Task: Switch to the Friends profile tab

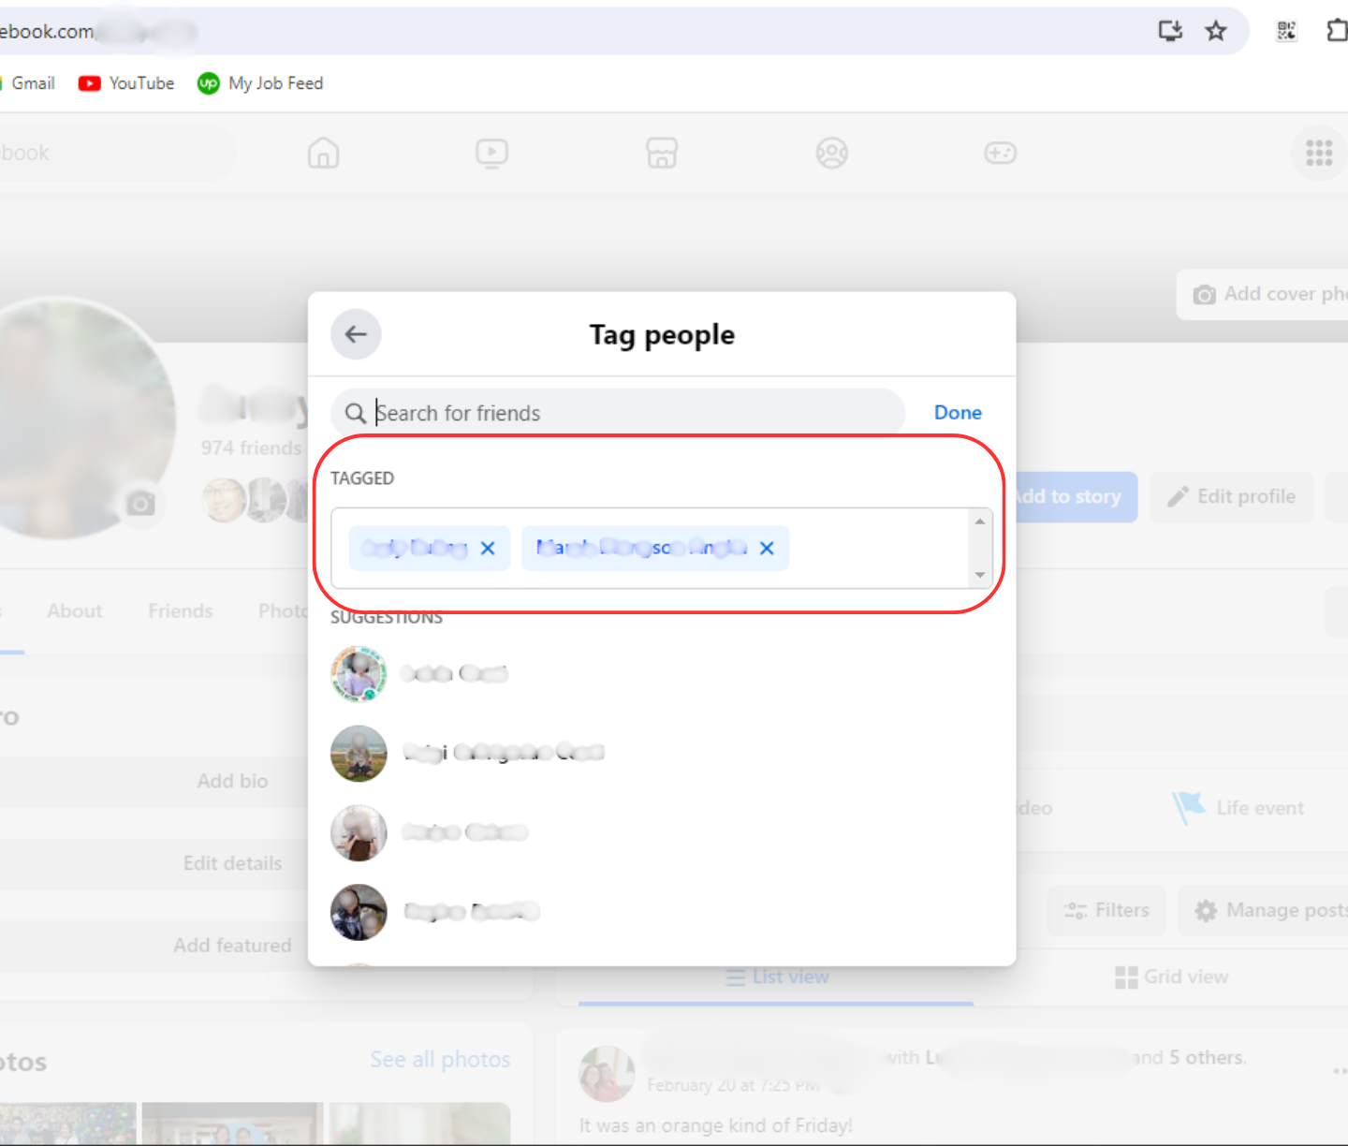Action: [x=181, y=611]
